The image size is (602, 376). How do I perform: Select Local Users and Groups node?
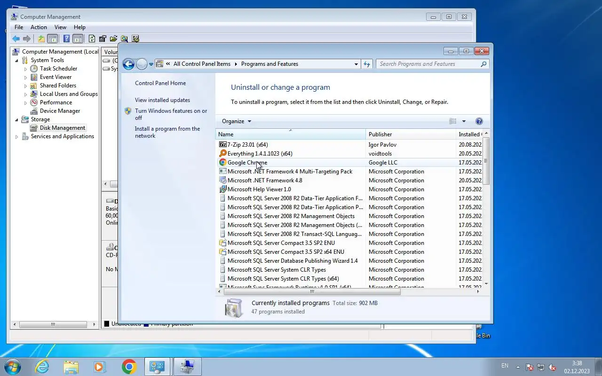(x=69, y=94)
